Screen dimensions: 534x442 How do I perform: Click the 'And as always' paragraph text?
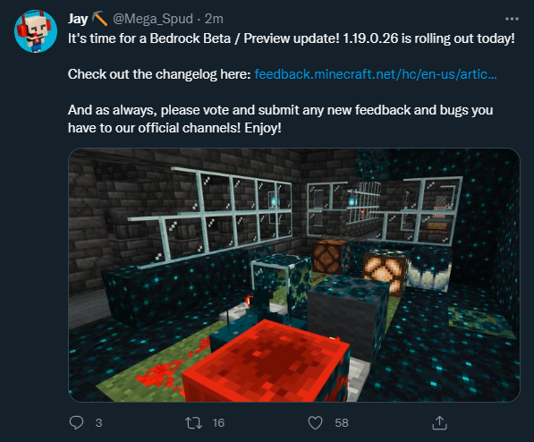280,119
